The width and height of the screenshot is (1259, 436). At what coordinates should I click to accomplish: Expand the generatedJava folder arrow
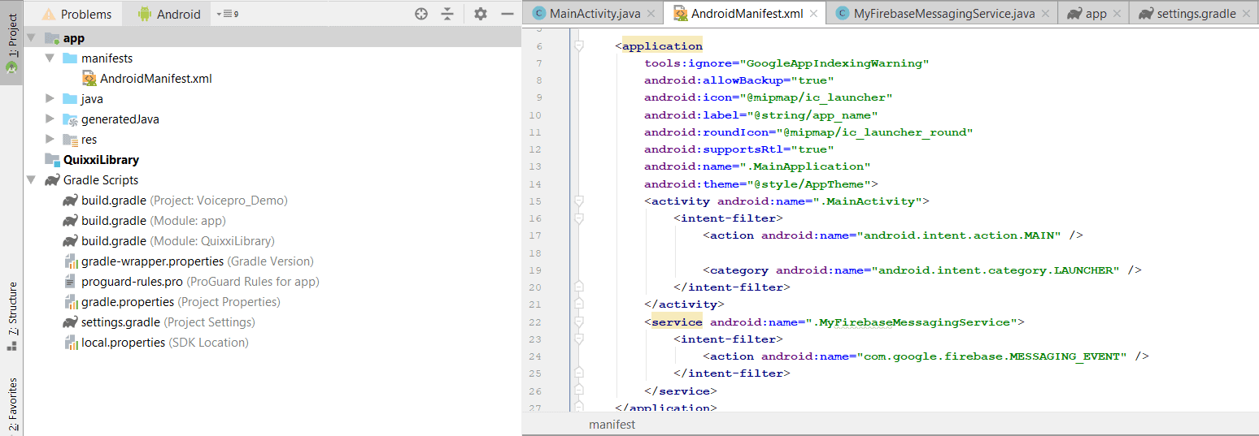click(x=50, y=119)
